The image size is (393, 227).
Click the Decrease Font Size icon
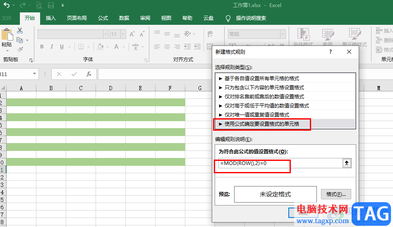click(x=142, y=34)
